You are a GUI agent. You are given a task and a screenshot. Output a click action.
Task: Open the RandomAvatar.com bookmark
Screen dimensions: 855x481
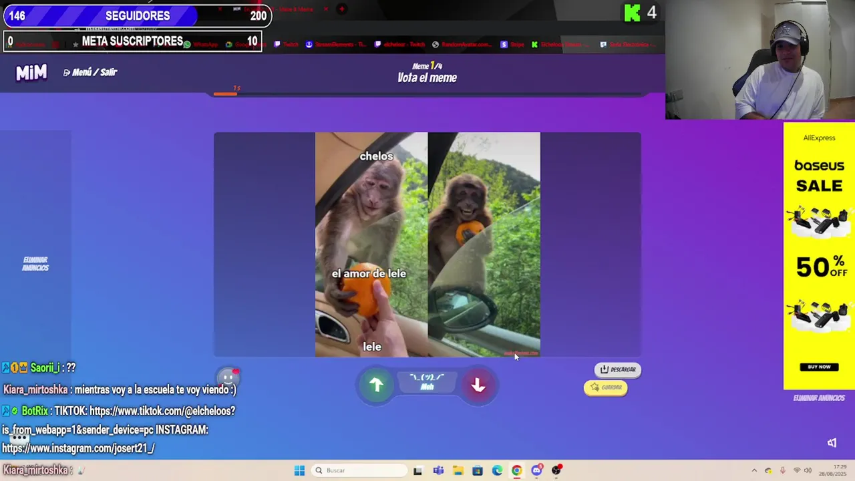click(462, 45)
